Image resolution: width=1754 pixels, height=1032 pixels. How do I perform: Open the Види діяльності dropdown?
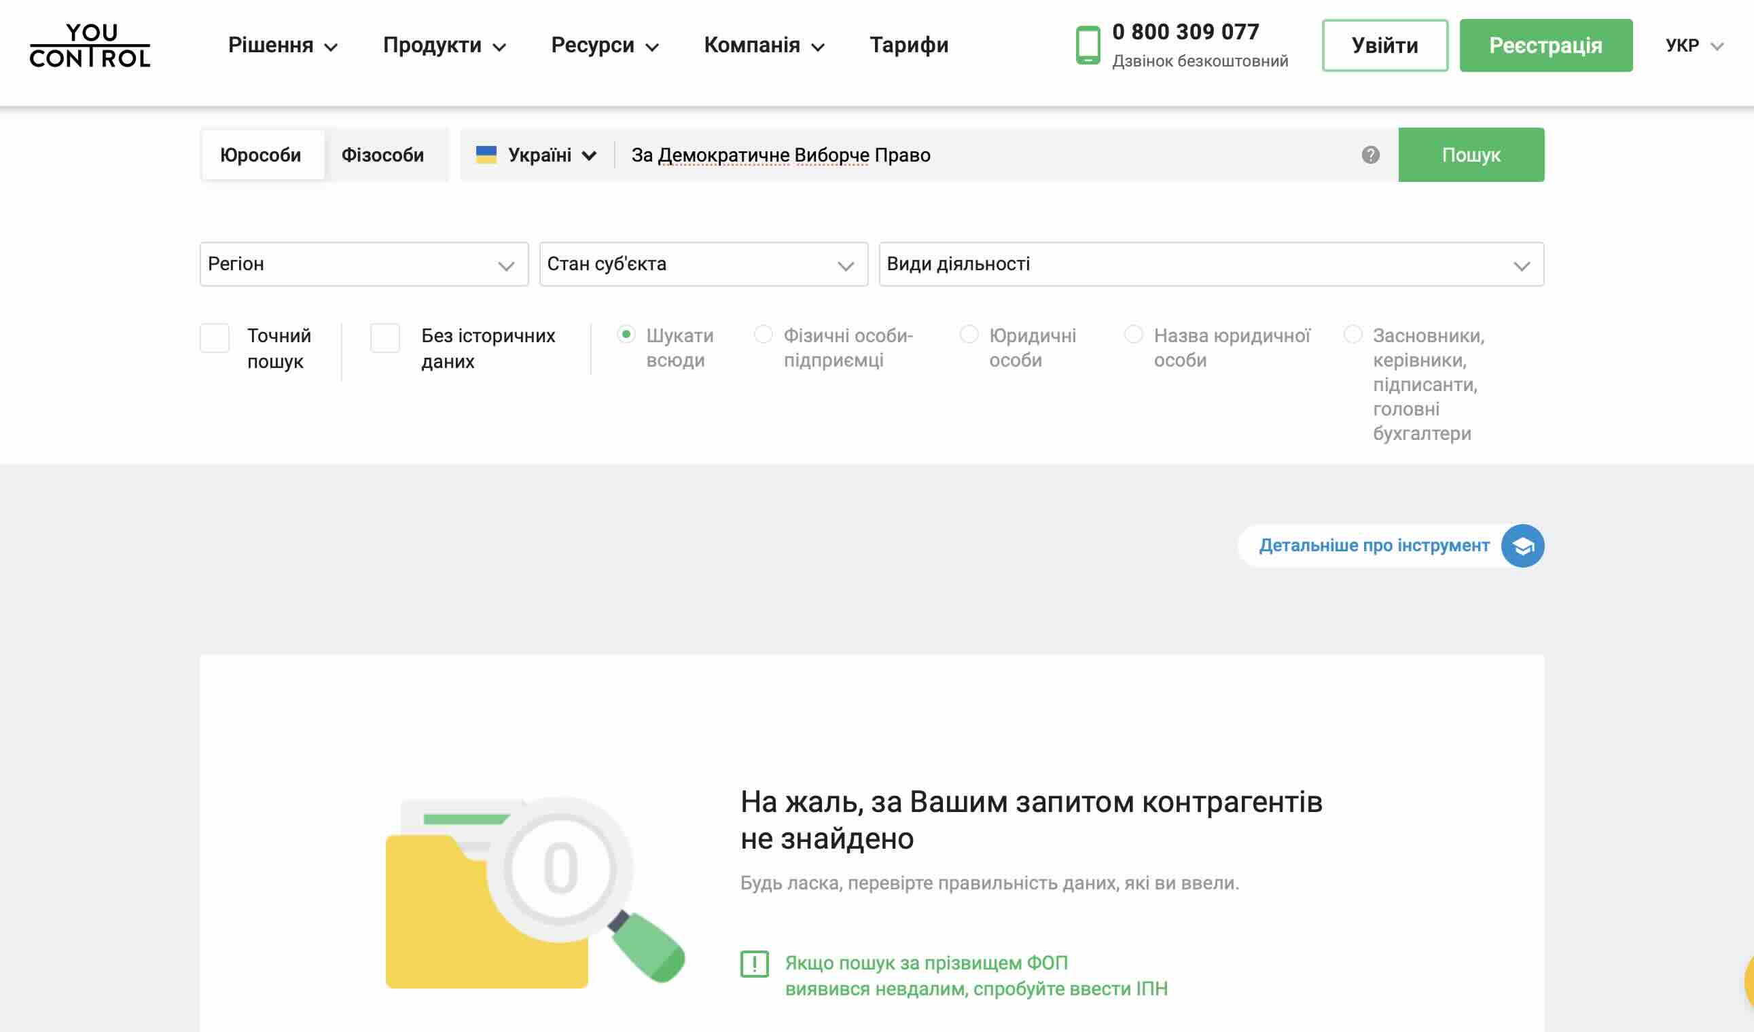pos(1211,264)
